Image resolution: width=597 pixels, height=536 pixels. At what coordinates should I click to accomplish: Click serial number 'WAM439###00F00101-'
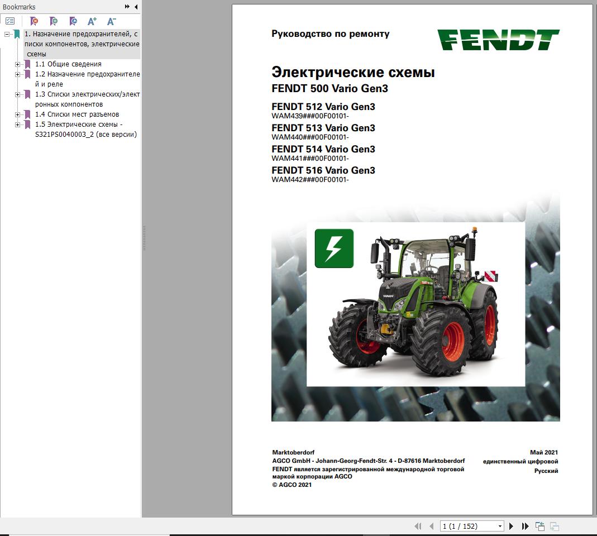(x=310, y=116)
